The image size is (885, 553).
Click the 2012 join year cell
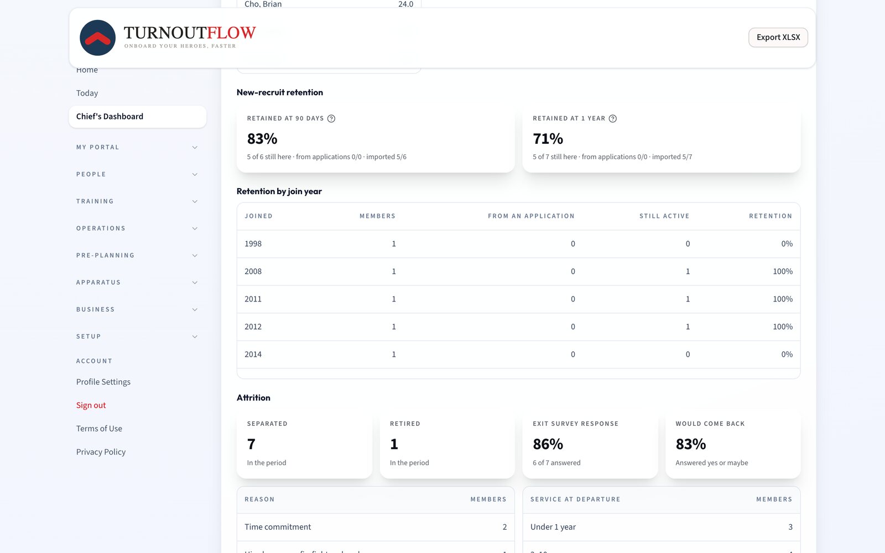click(253, 327)
